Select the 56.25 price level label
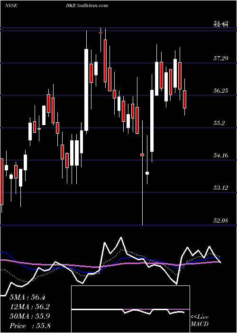 [221, 91]
